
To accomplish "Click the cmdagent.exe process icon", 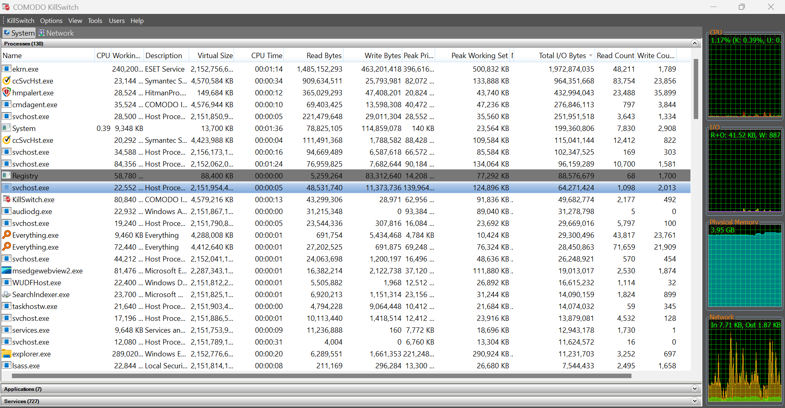I will [6, 104].
